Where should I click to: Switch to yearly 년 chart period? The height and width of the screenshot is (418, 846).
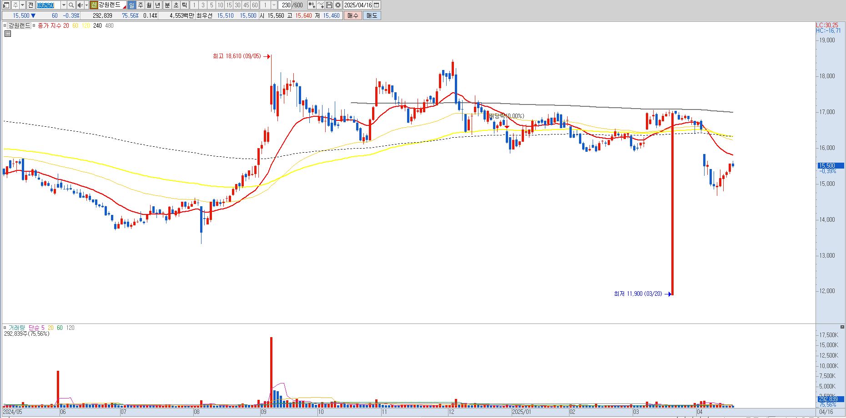pyautogui.click(x=157, y=5)
